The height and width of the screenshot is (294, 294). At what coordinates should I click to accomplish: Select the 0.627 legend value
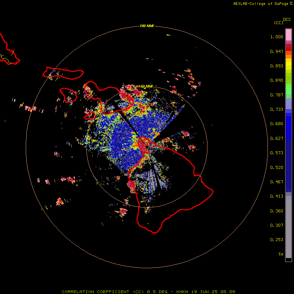[x=277, y=139]
